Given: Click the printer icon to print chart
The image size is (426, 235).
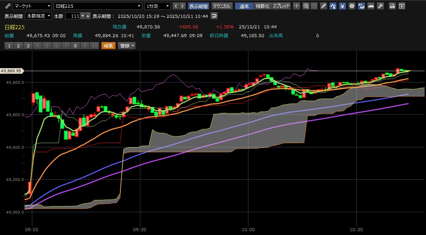Looking at the screenshot, I should click(392, 6).
